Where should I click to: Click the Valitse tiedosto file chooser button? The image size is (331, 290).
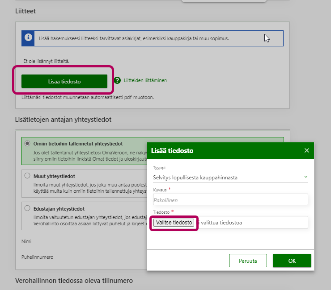(174, 222)
